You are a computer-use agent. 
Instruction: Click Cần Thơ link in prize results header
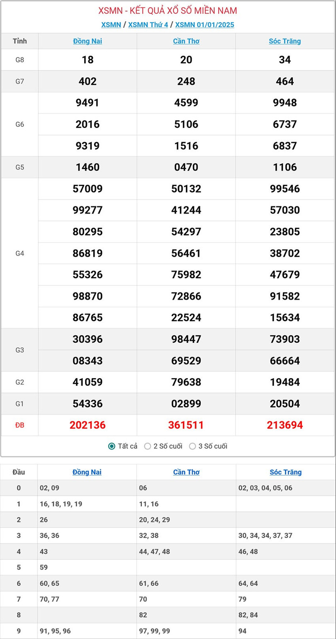pos(186,41)
